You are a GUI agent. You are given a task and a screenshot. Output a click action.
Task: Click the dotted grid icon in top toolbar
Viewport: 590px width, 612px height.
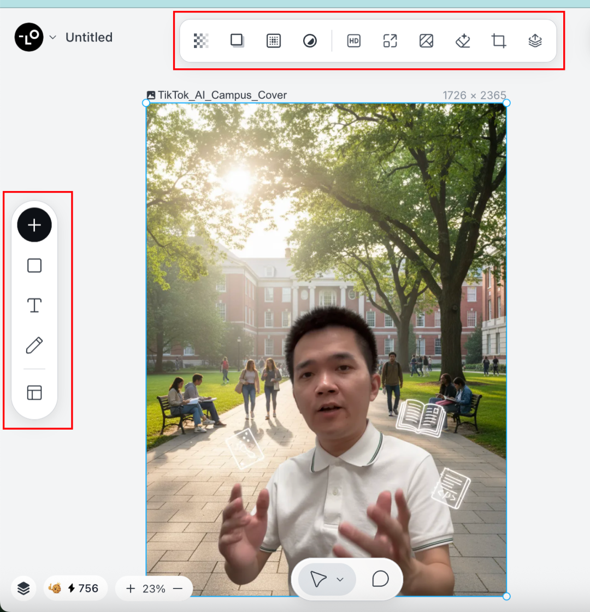click(274, 41)
